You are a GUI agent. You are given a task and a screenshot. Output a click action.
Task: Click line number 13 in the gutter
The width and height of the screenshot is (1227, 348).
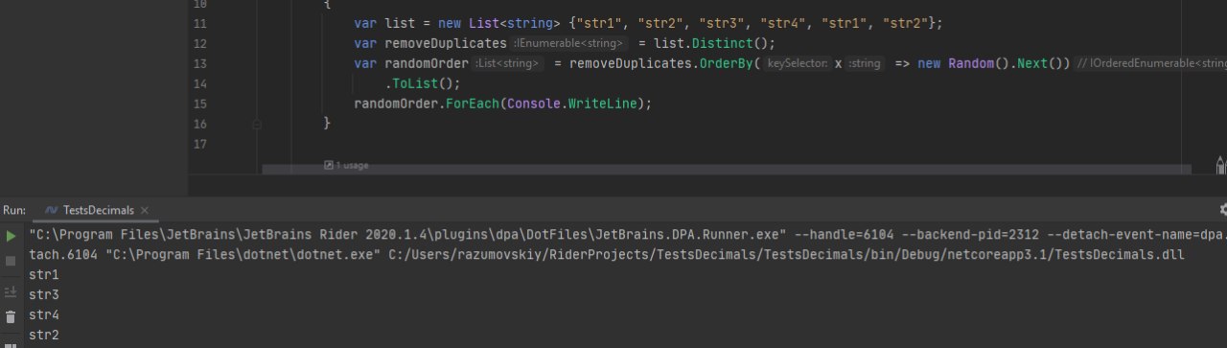(199, 63)
